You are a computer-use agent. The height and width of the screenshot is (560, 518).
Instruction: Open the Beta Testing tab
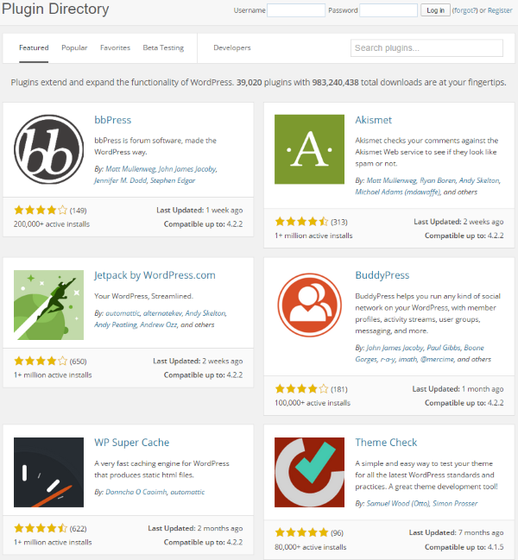pos(163,47)
